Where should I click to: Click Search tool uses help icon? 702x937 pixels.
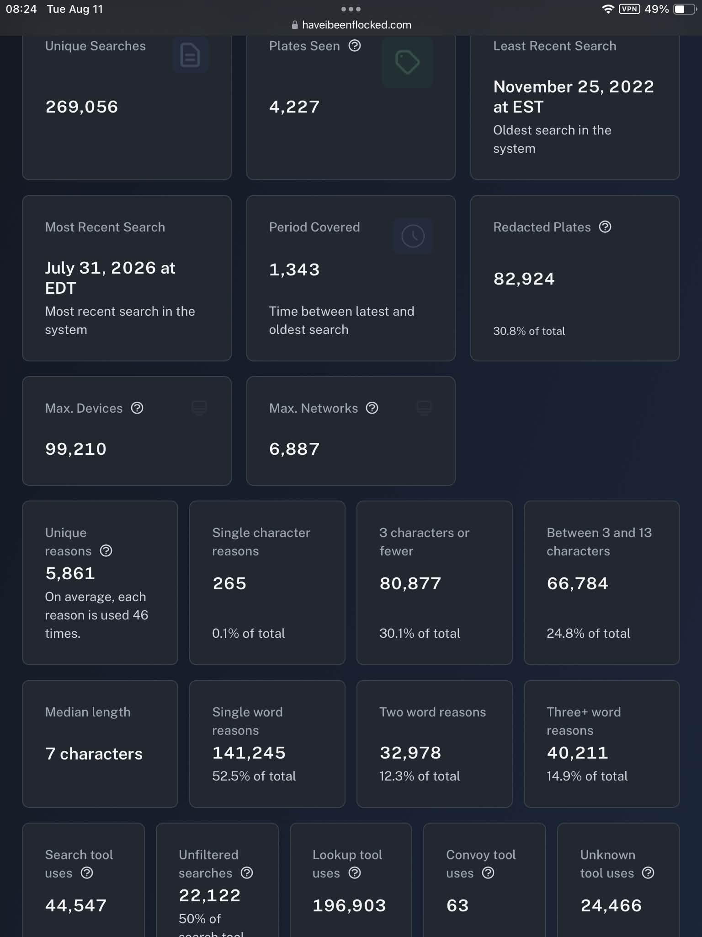[87, 873]
